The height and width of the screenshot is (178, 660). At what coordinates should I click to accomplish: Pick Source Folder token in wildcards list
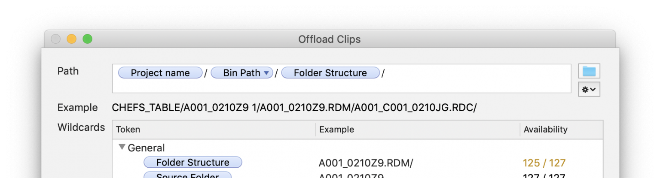point(187,176)
